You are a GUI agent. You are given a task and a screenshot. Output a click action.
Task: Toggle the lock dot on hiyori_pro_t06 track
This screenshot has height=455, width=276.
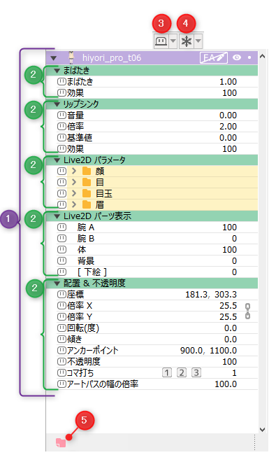coord(249,57)
